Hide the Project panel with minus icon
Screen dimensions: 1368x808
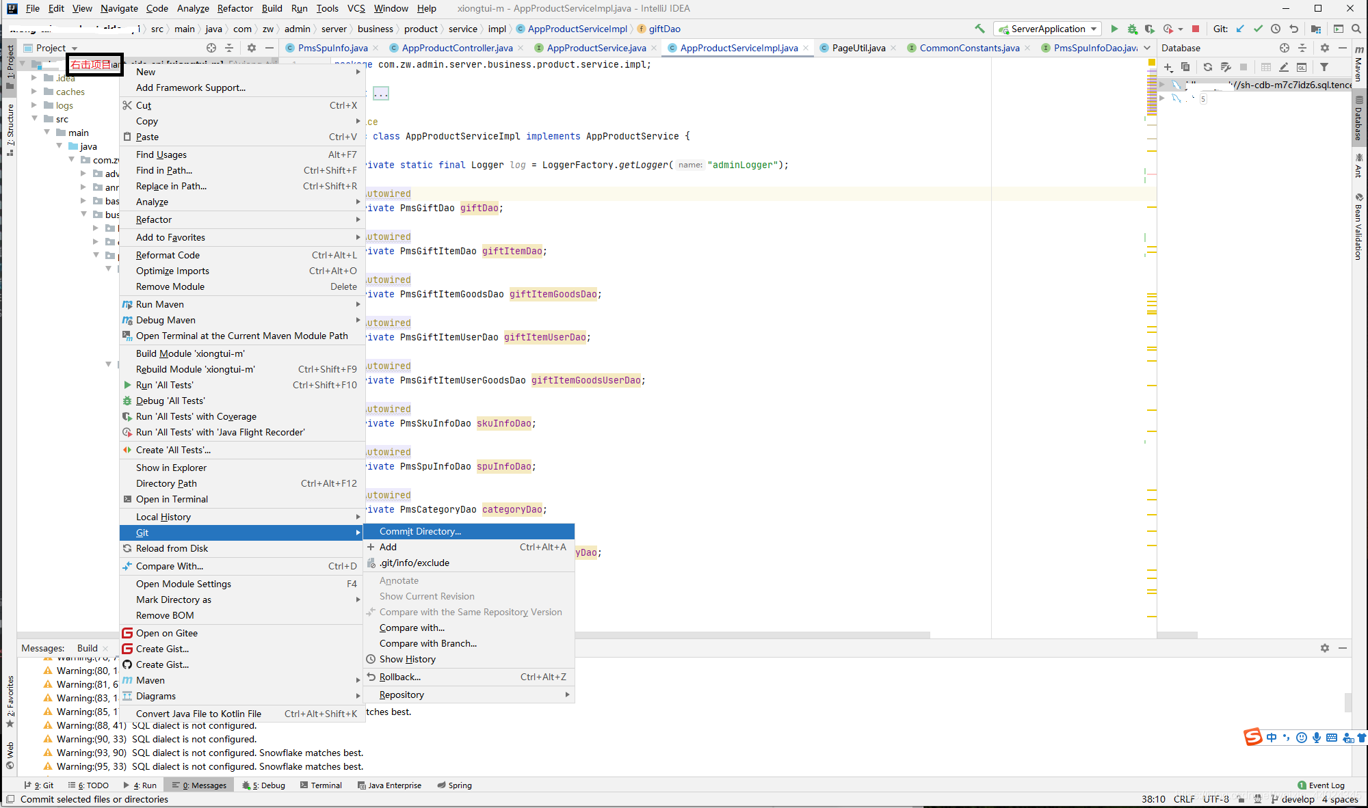pos(269,48)
